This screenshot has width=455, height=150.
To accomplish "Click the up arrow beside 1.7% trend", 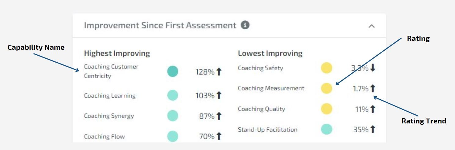I will point(372,89).
